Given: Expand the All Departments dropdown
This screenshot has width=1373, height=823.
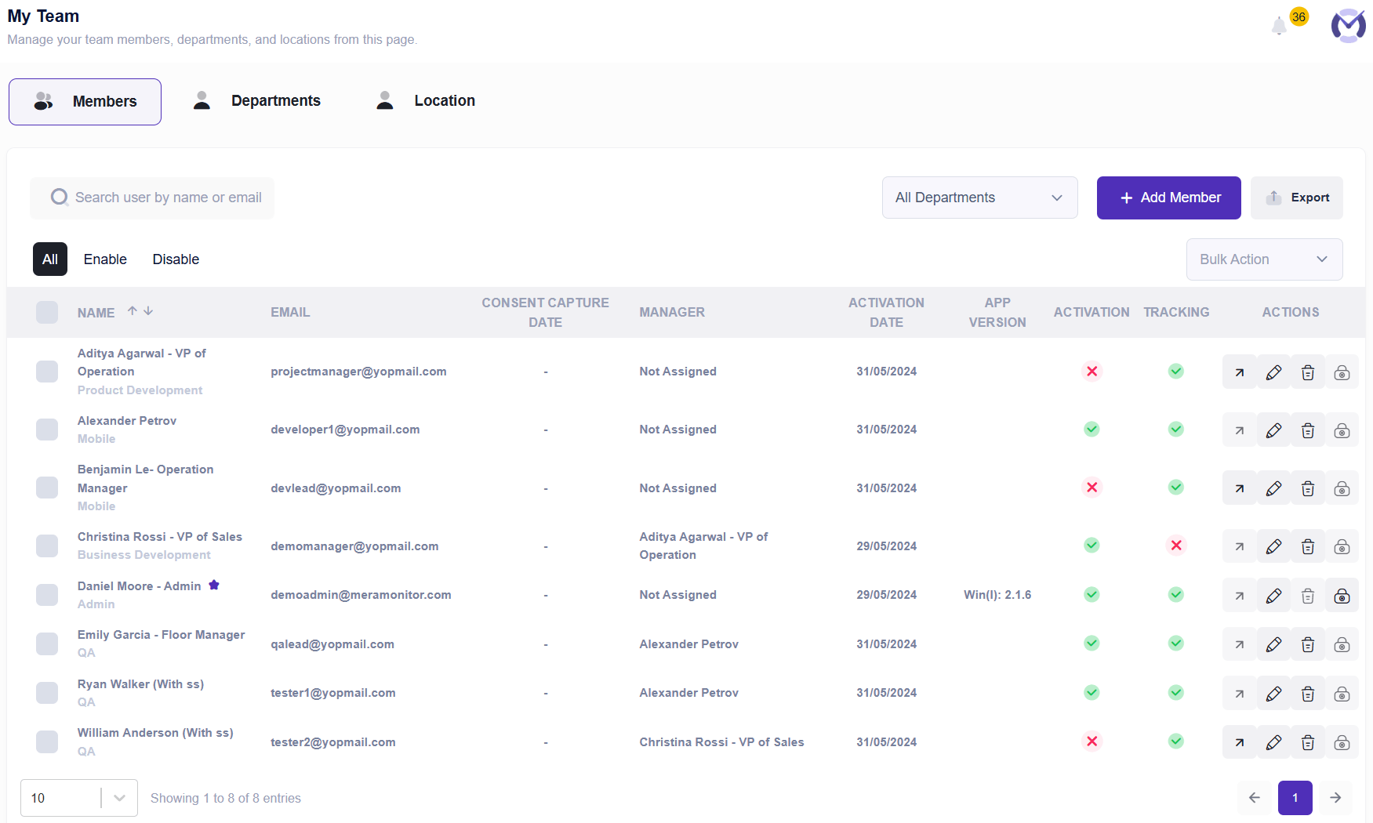Looking at the screenshot, I should (x=979, y=198).
